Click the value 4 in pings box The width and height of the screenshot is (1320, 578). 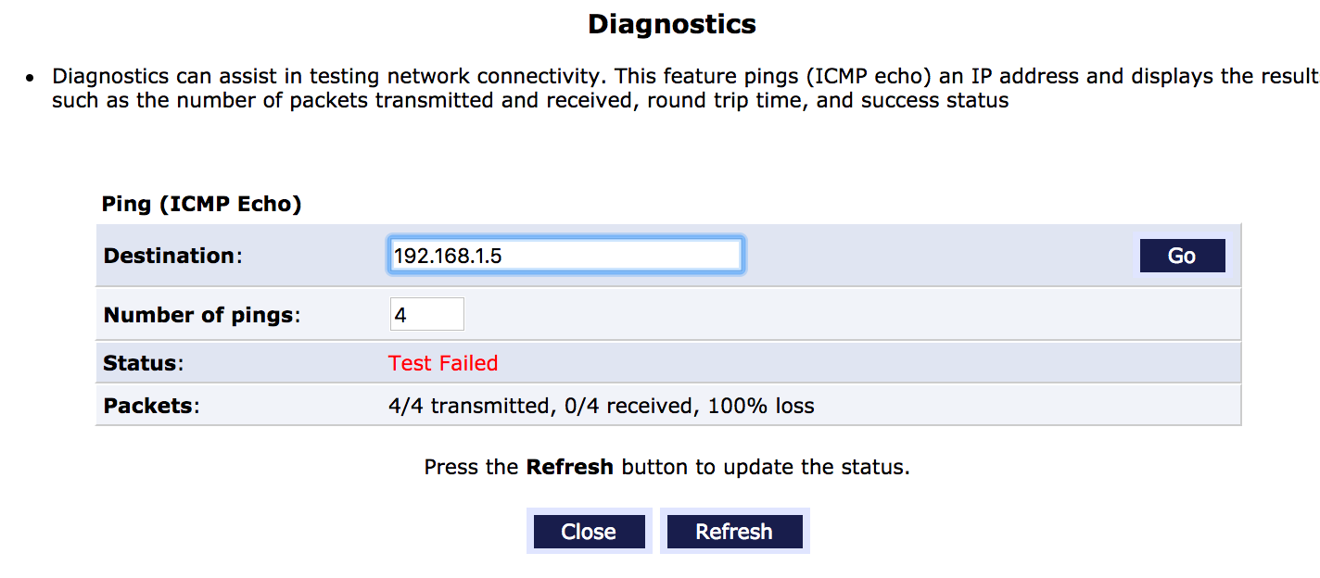pyautogui.click(x=400, y=315)
